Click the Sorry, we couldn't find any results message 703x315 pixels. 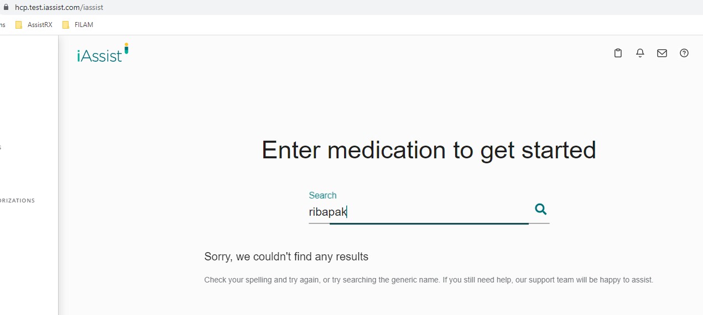pos(286,257)
